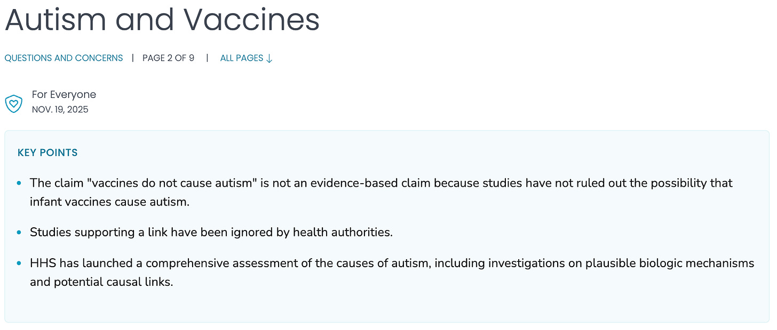
Task: Click the bullet dot before "The claim"
Action: pos(19,183)
